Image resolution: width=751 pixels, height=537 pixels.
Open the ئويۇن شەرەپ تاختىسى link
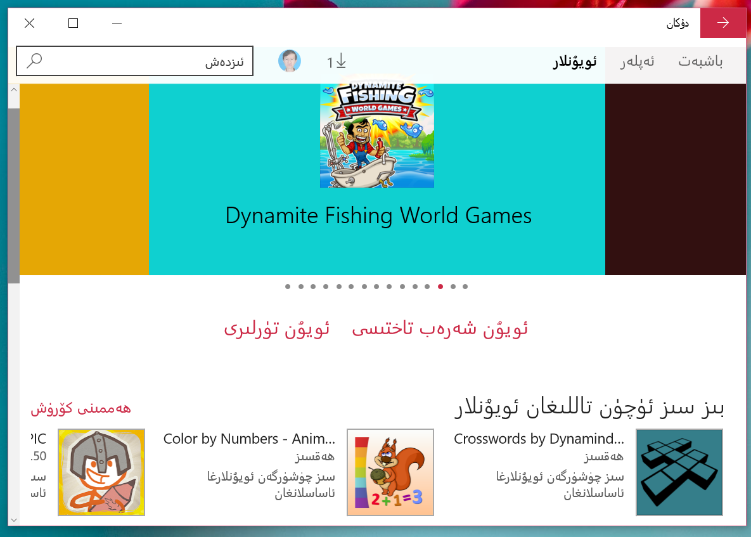point(440,329)
